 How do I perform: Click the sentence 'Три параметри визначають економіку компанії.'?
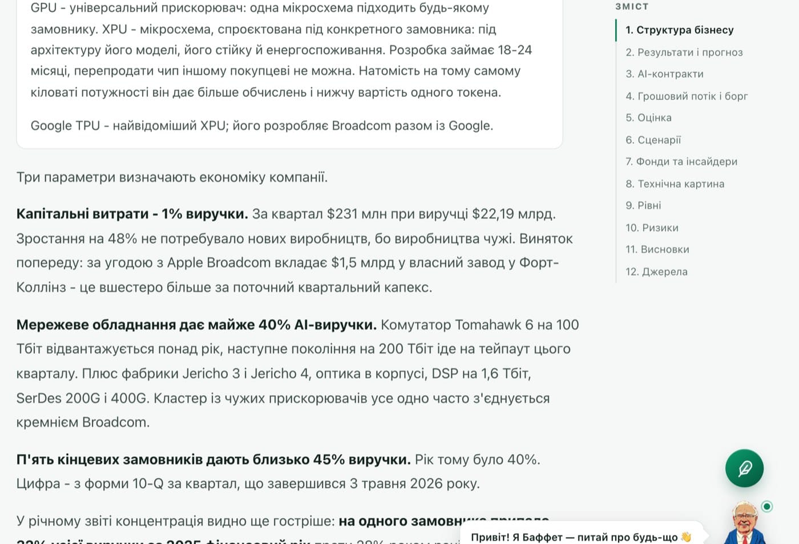point(172,177)
